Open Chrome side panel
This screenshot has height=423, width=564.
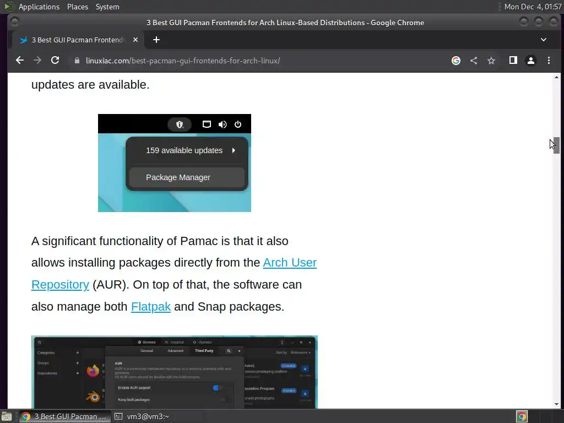pos(513,61)
